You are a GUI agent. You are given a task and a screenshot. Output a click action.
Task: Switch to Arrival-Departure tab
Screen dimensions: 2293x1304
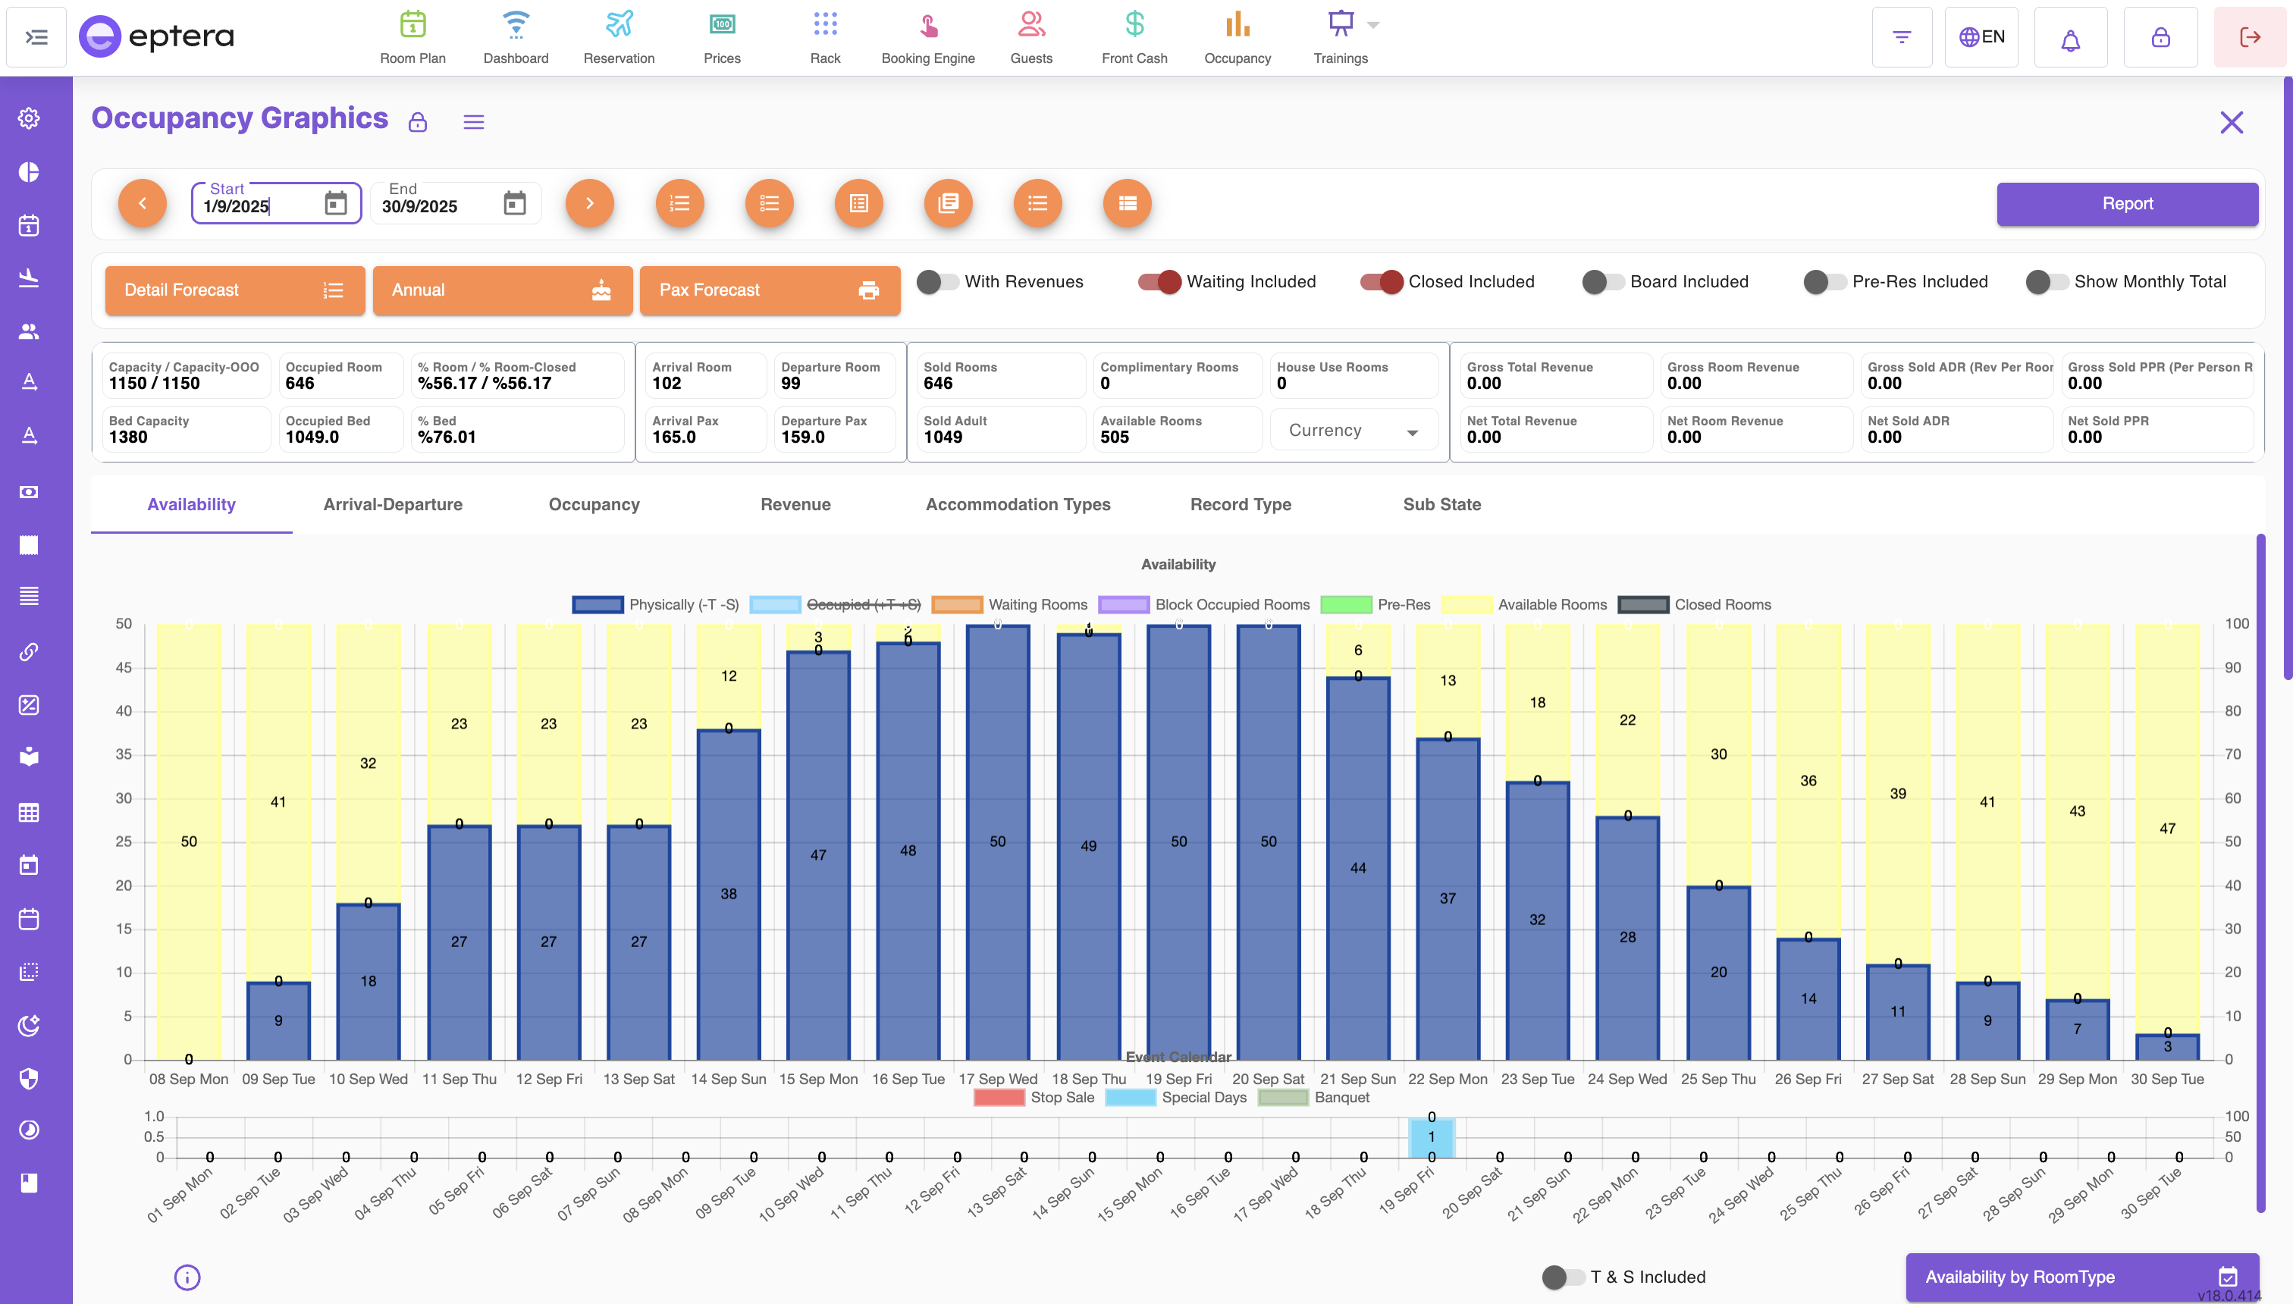tap(392, 505)
